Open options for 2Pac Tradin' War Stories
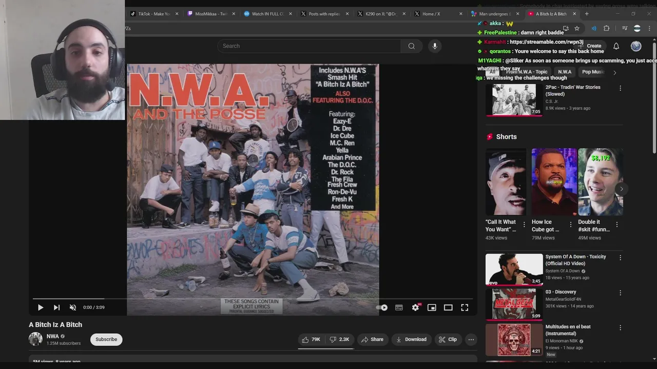This screenshot has height=369, width=657. [620, 88]
